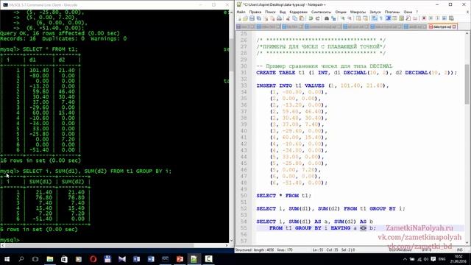Open the Плагины menu

(392, 12)
